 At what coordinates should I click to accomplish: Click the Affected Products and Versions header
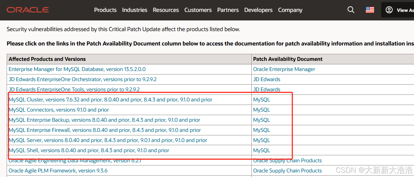47,59
